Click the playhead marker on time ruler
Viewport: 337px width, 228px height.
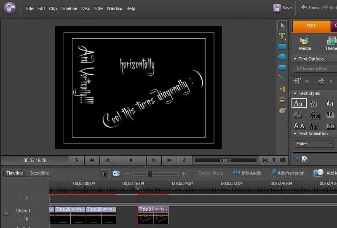pyautogui.click(x=138, y=188)
